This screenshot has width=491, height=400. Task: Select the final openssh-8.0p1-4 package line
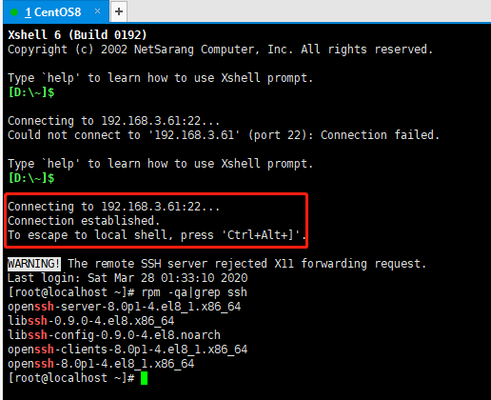point(101,364)
